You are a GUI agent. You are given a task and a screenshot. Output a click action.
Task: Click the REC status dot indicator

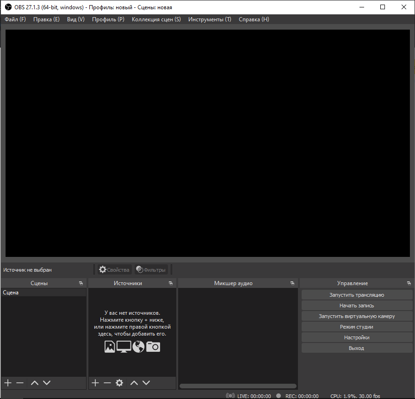tap(279, 396)
